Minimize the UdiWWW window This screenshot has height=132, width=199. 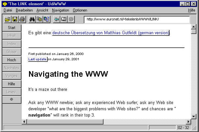point(183,4)
